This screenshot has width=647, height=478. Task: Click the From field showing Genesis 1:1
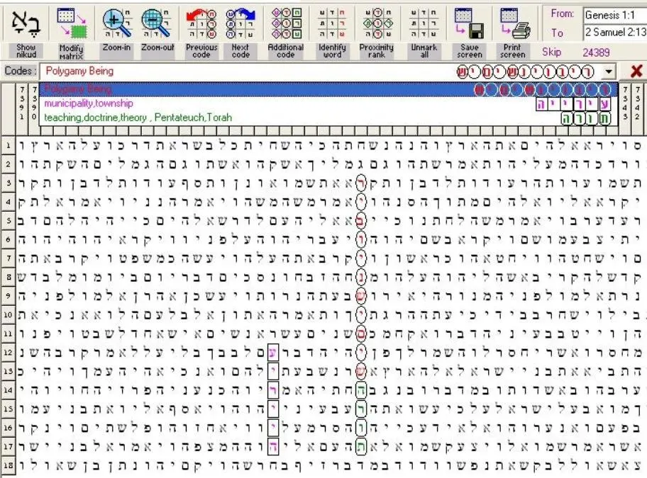point(615,16)
